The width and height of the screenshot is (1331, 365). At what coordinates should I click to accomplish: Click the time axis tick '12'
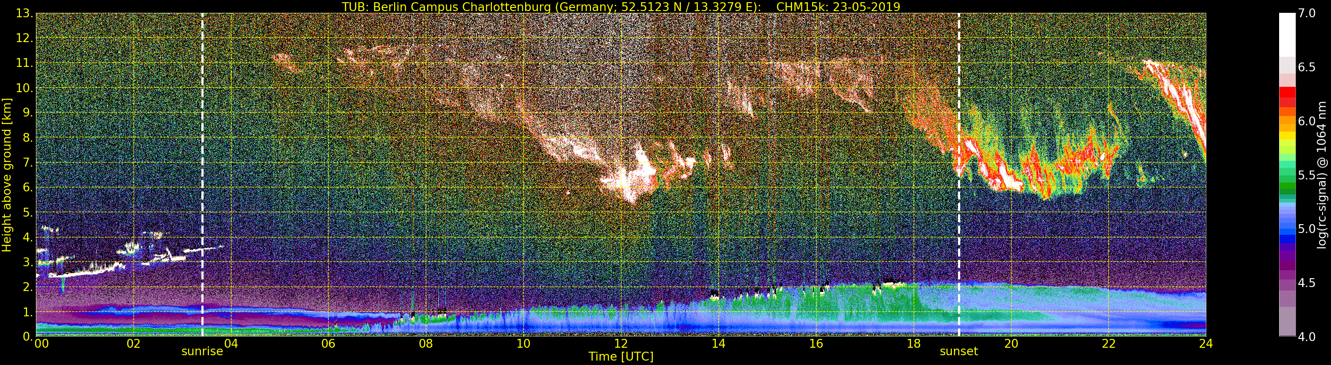point(621,344)
